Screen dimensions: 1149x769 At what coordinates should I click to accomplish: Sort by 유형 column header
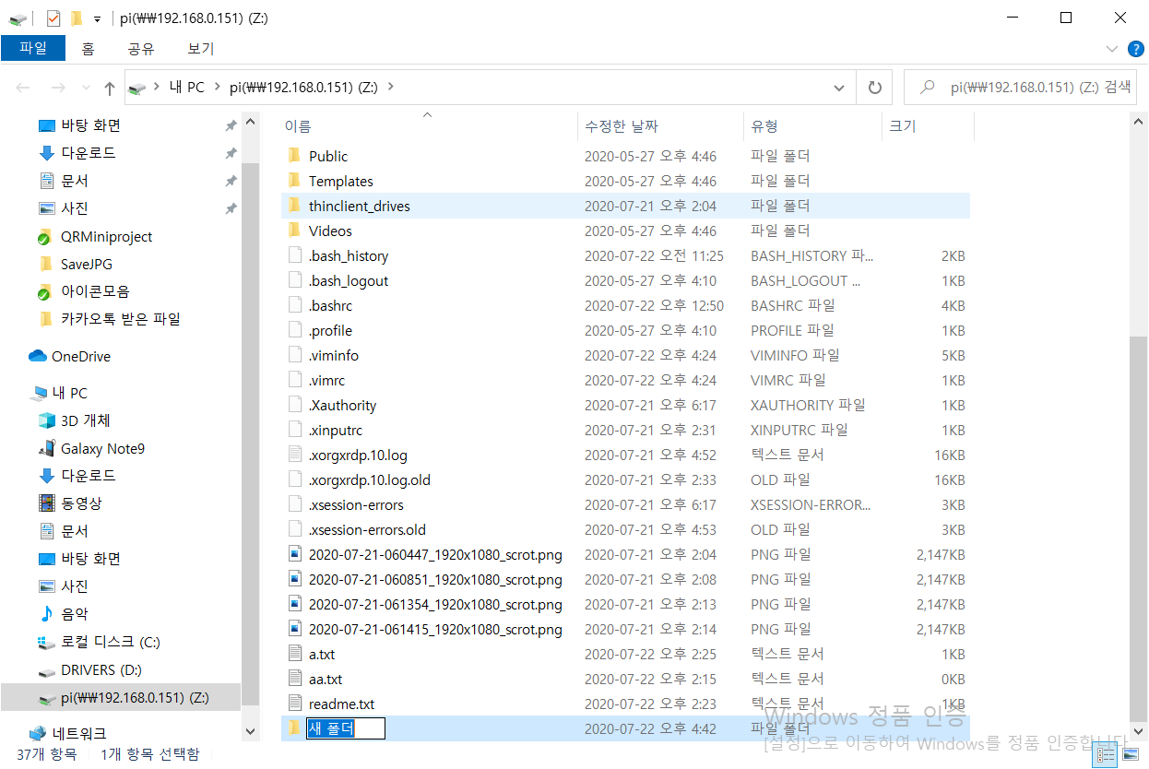point(764,126)
